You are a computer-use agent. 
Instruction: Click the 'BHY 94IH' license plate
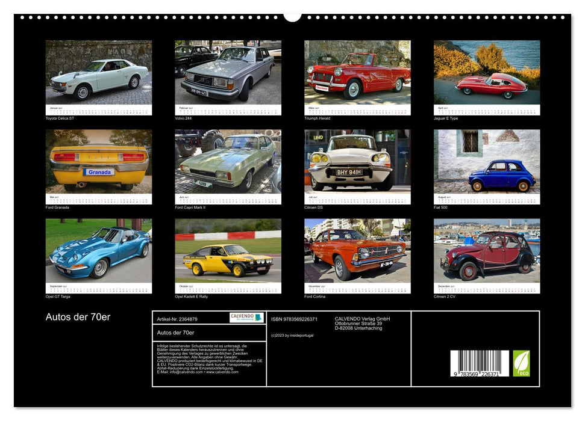point(349,172)
